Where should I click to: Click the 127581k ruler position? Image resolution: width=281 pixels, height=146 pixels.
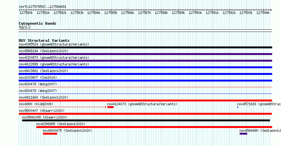(43, 13)
